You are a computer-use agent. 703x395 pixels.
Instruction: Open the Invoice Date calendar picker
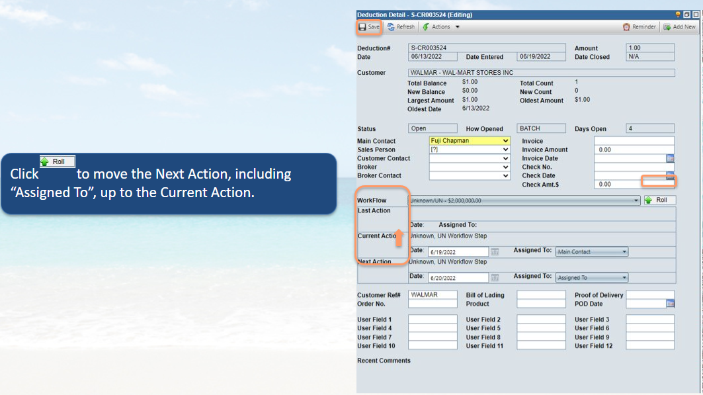tap(670, 159)
